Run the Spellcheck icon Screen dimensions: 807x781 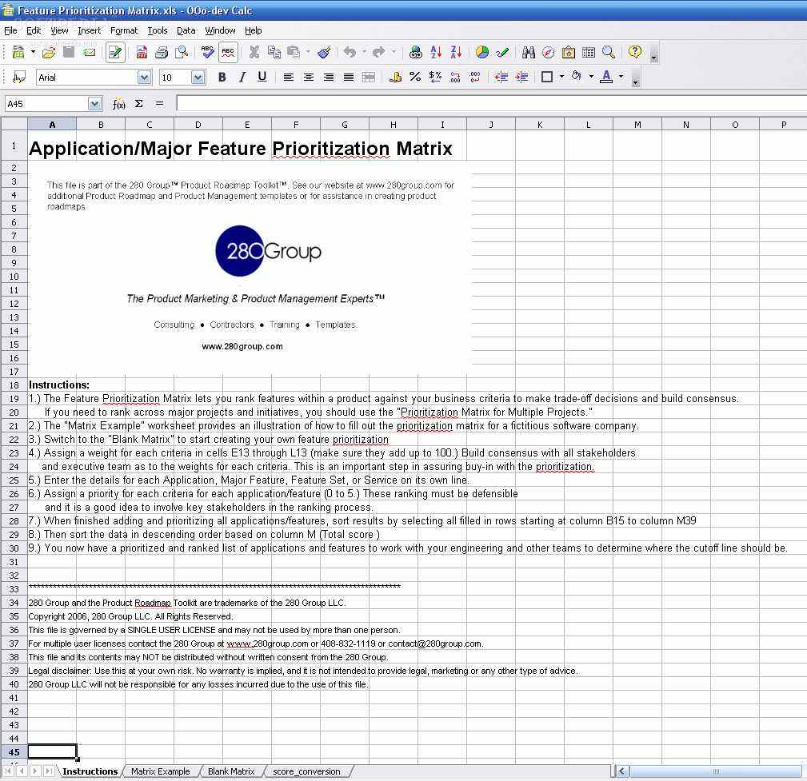click(207, 52)
